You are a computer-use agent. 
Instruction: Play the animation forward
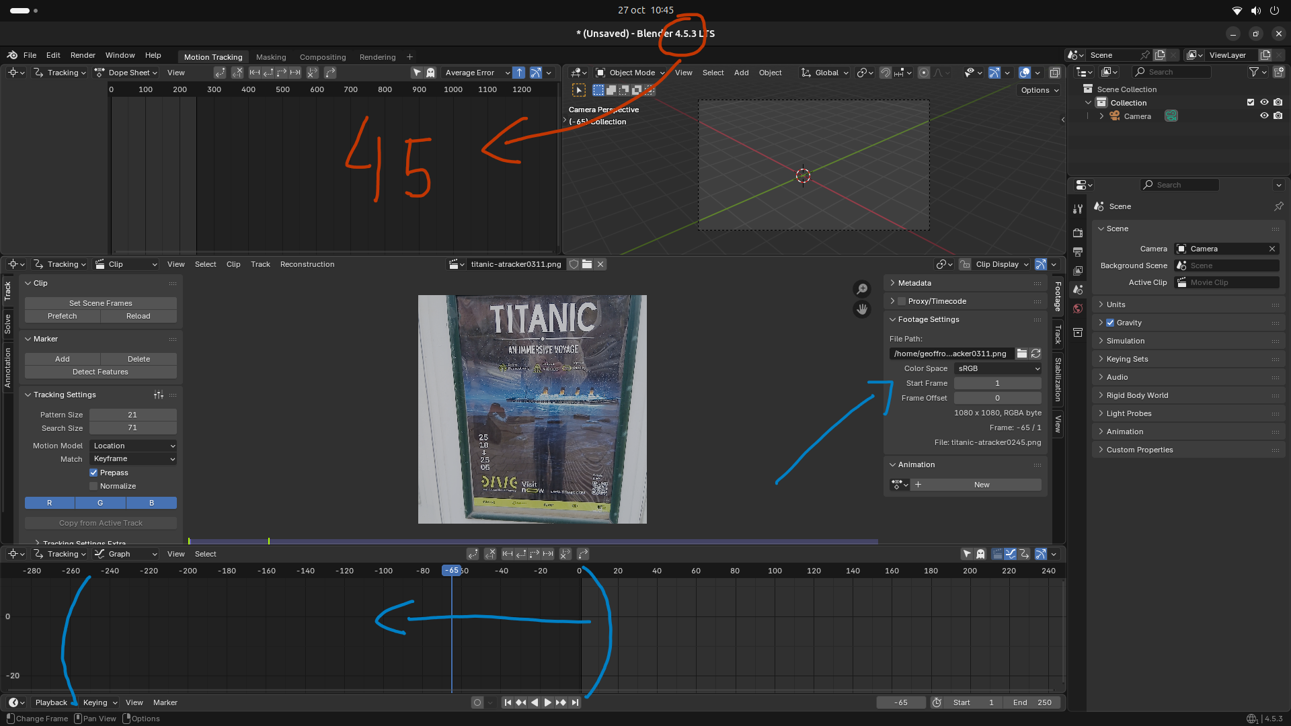548,702
